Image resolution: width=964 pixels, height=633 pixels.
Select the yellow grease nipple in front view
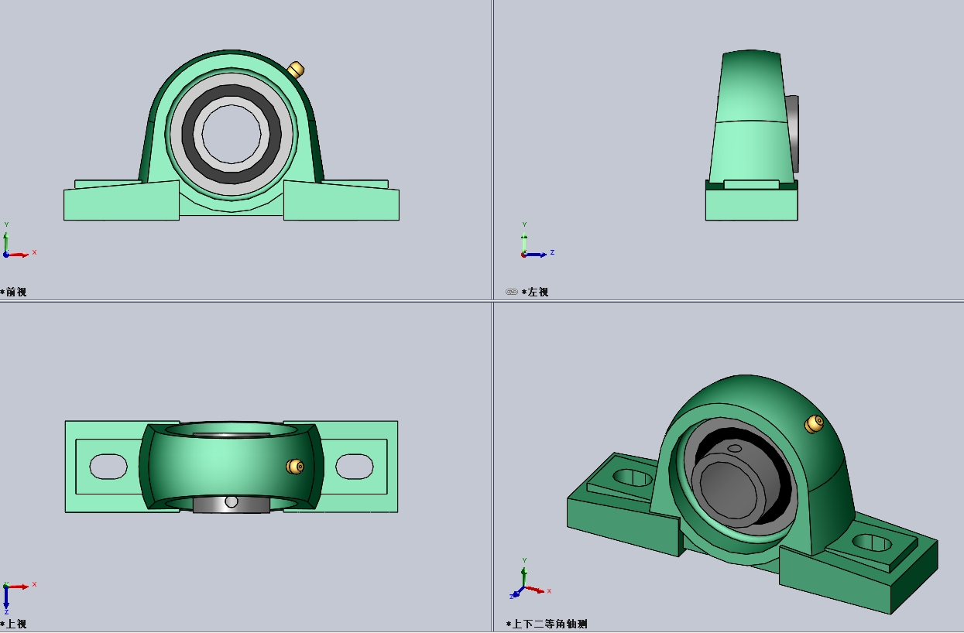pos(296,70)
